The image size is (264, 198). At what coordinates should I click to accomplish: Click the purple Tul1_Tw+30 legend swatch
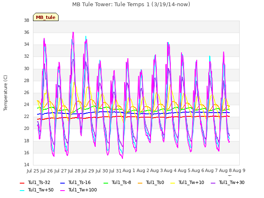point(213,183)
